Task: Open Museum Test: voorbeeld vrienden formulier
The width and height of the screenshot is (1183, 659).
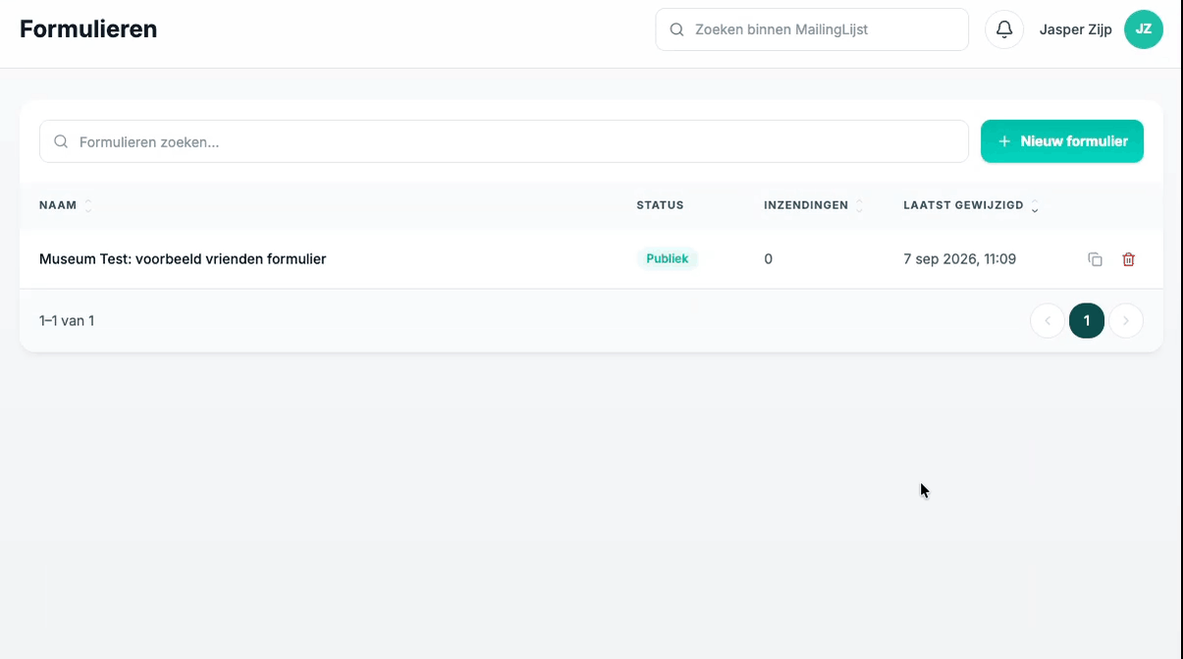Action: [183, 259]
